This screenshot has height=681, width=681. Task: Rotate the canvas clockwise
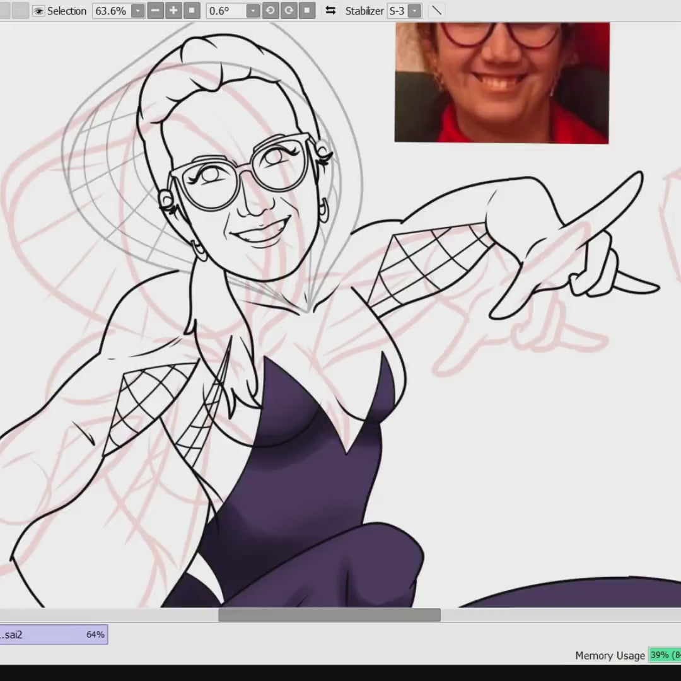tap(289, 11)
